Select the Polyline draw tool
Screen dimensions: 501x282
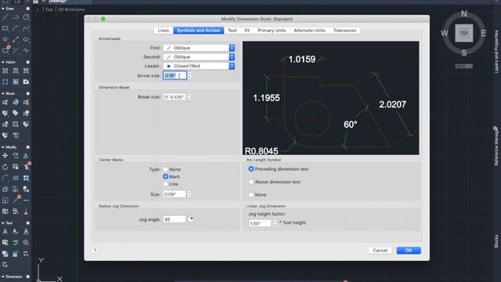point(16,17)
